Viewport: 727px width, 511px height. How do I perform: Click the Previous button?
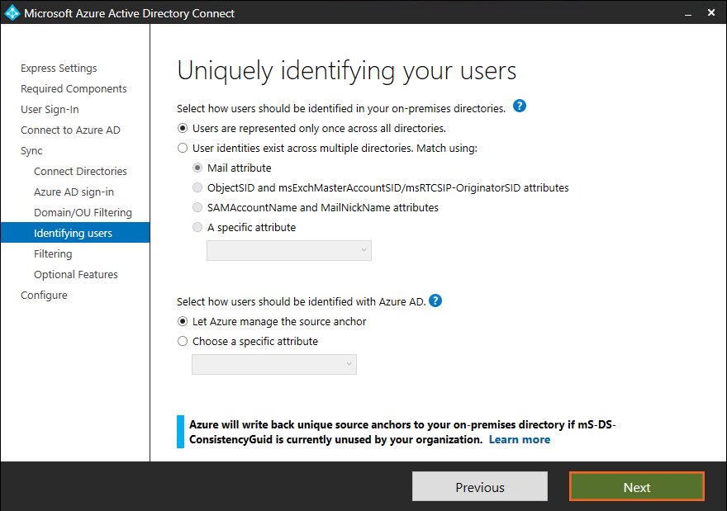click(479, 487)
